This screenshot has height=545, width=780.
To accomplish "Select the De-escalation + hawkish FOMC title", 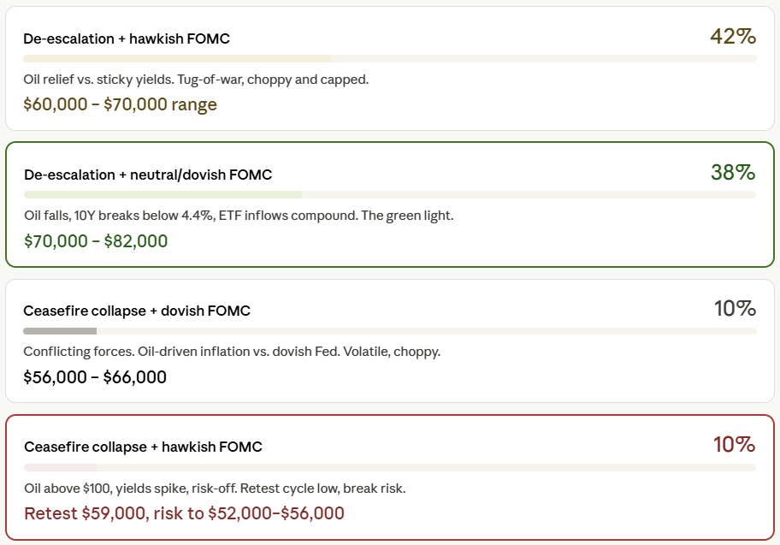I will [127, 39].
